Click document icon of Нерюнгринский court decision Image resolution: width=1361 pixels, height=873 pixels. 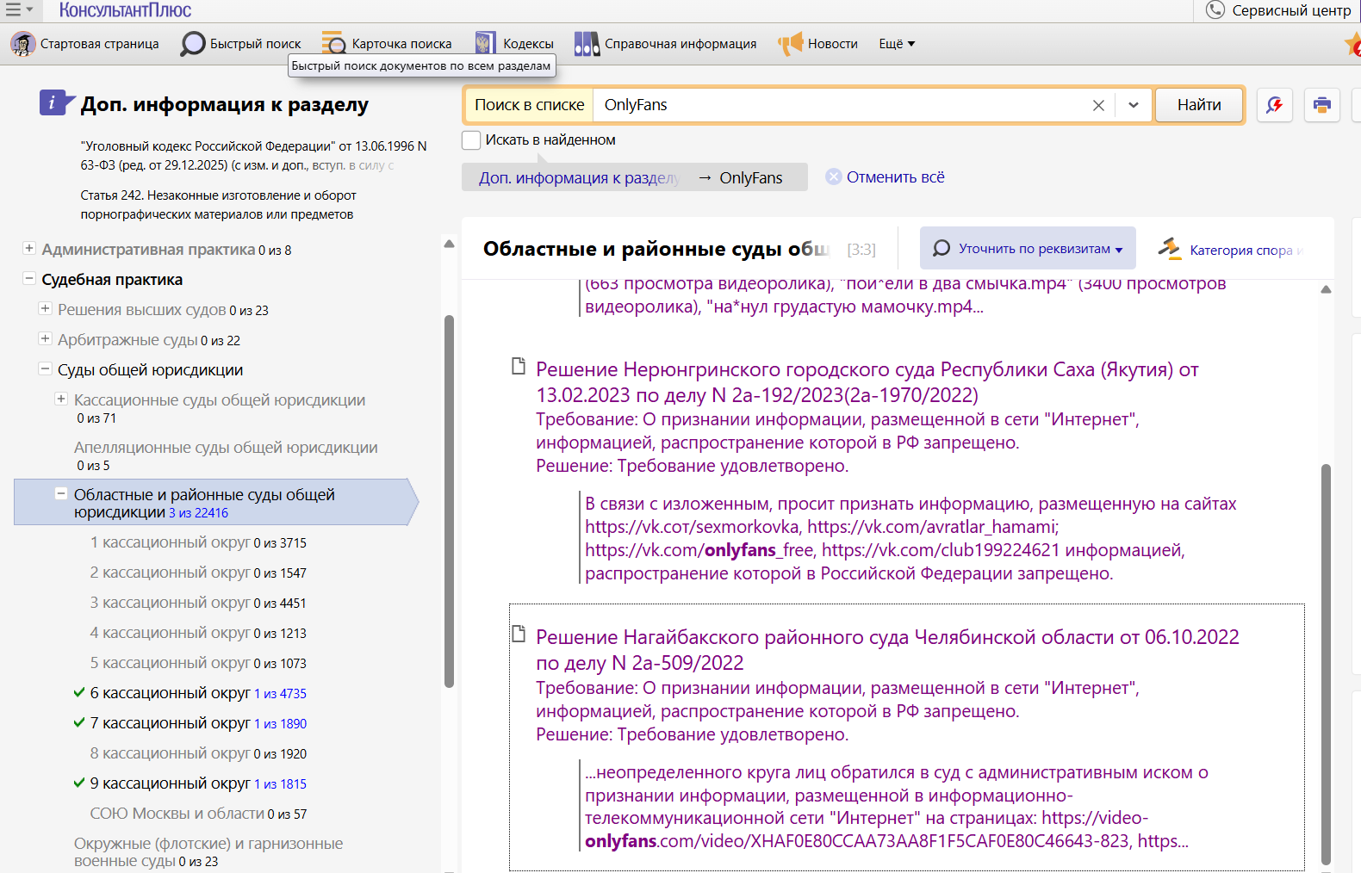(519, 366)
